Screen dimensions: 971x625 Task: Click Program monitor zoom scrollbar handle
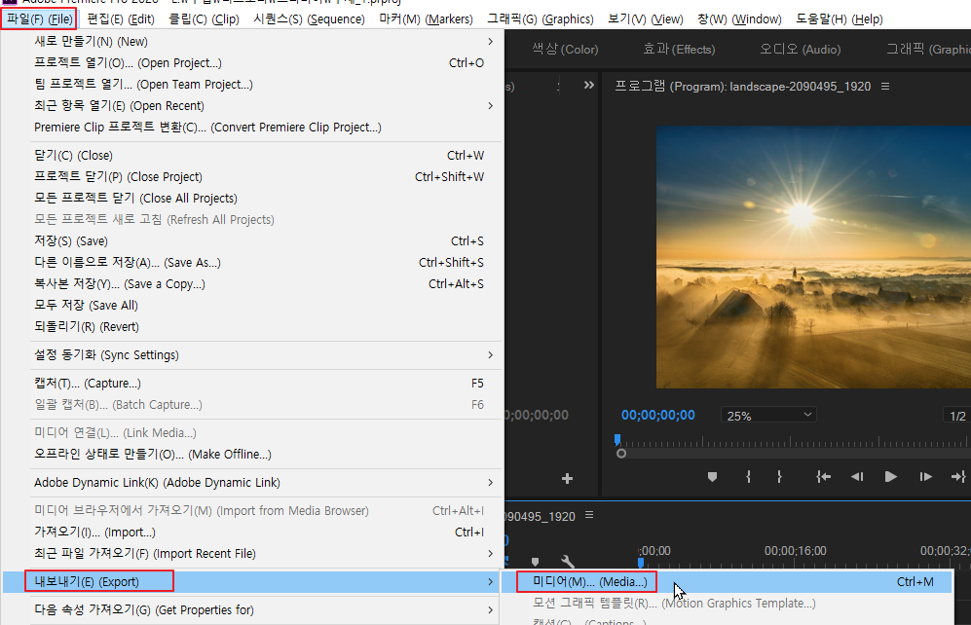pyautogui.click(x=621, y=454)
